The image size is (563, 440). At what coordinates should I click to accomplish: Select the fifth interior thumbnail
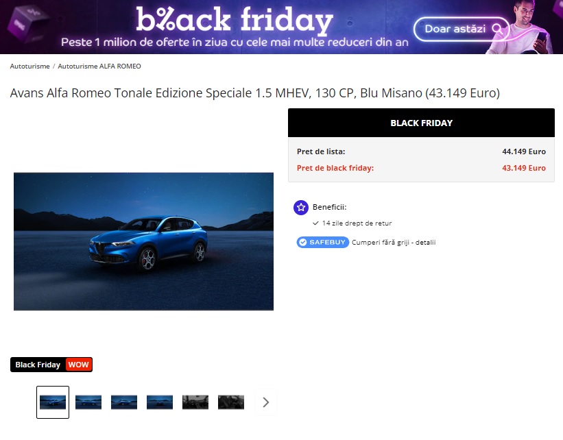(195, 402)
